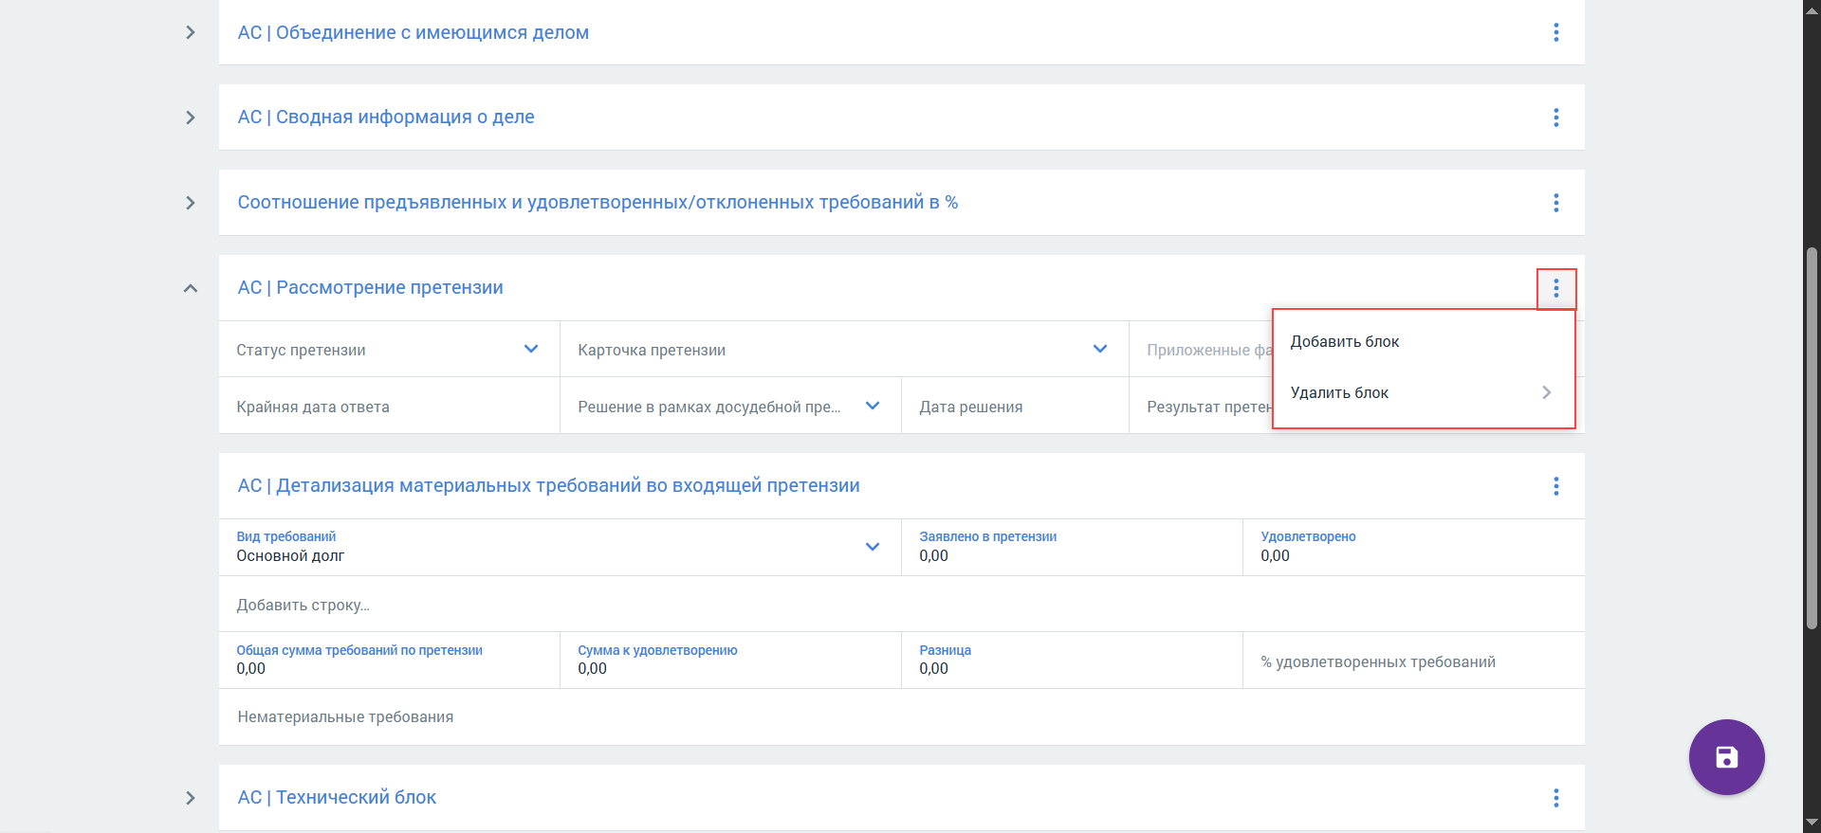Open the three-dot menu for Объединение с имеющимся делом
The image size is (1821, 833).
point(1555,32)
